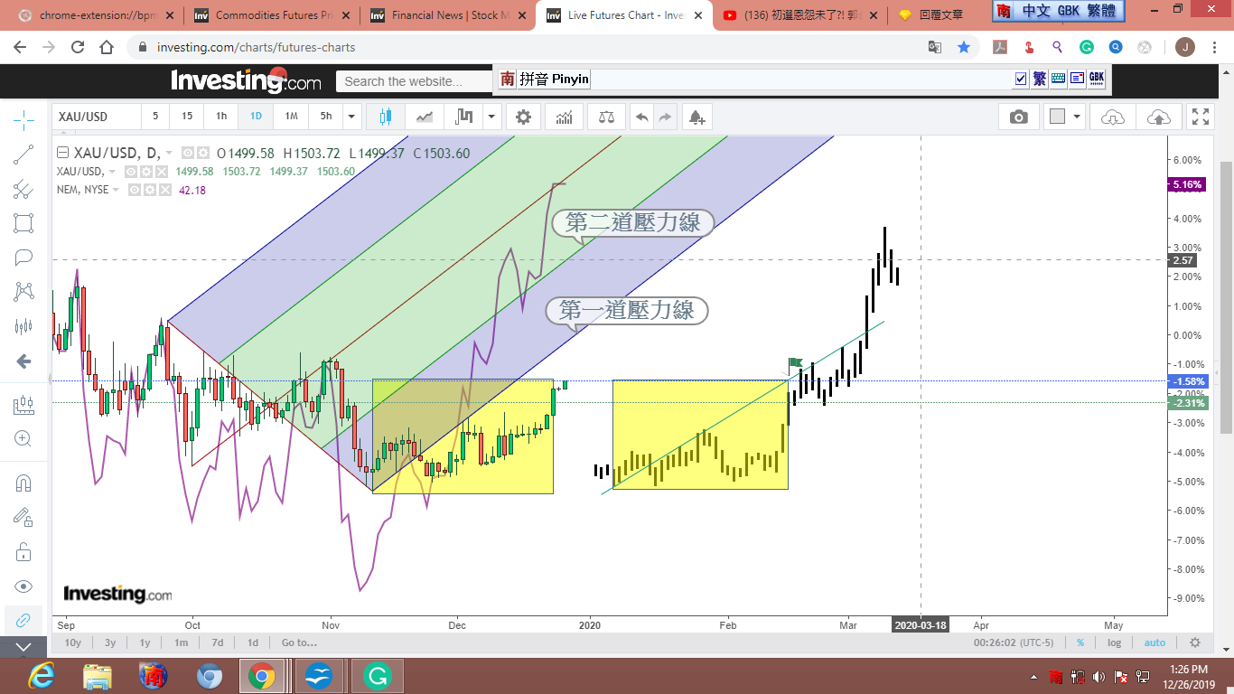Toggle the percent scale mode
1234x694 pixels.
[1080, 642]
